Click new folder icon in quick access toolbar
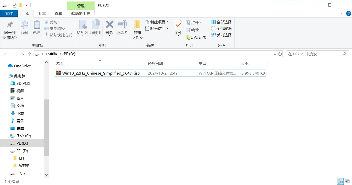 [21, 5]
